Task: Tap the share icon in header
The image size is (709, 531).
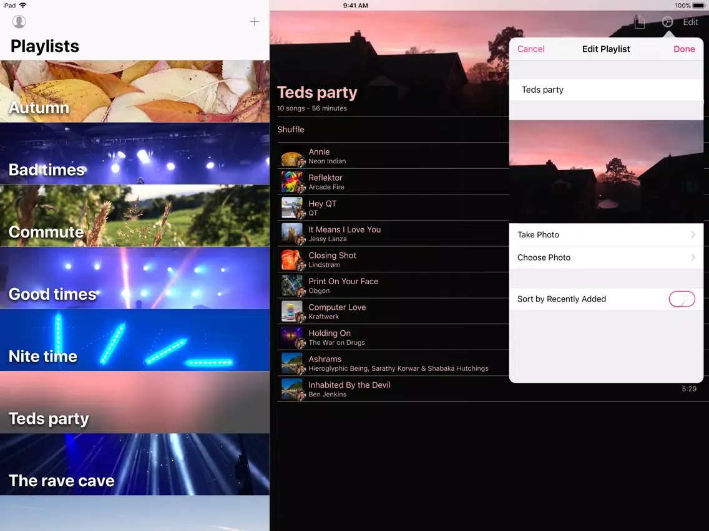Action: point(639,22)
